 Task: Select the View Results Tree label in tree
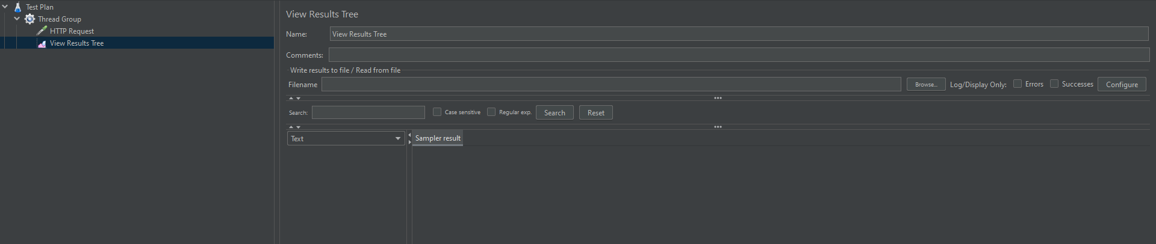pyautogui.click(x=76, y=43)
